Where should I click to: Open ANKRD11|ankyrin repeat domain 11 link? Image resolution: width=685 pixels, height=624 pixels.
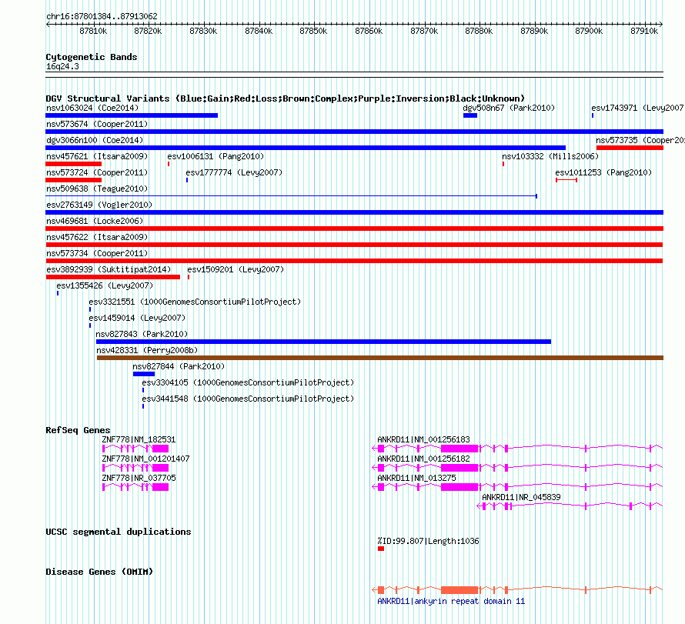tap(451, 601)
